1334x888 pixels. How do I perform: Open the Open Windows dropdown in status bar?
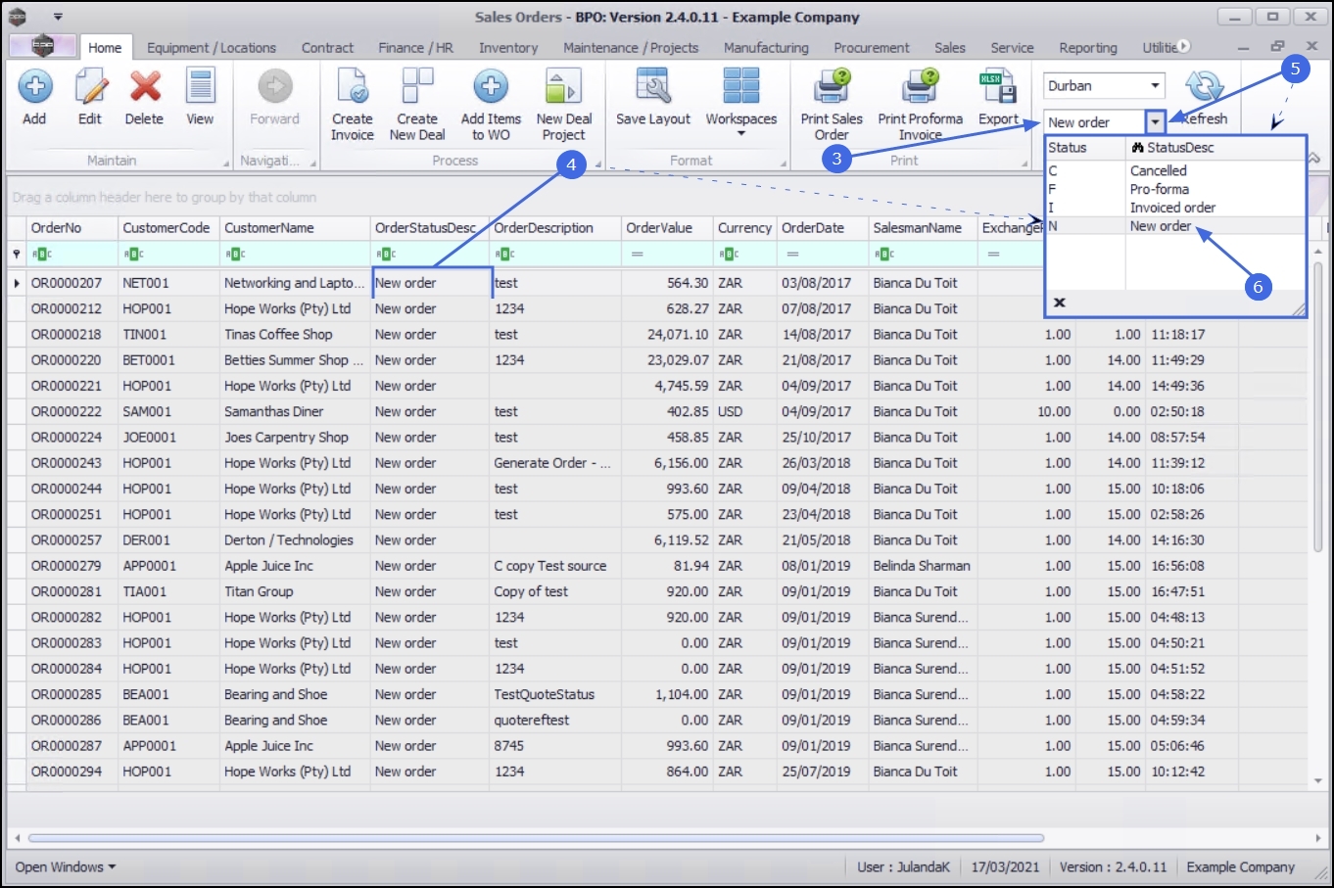pos(65,866)
